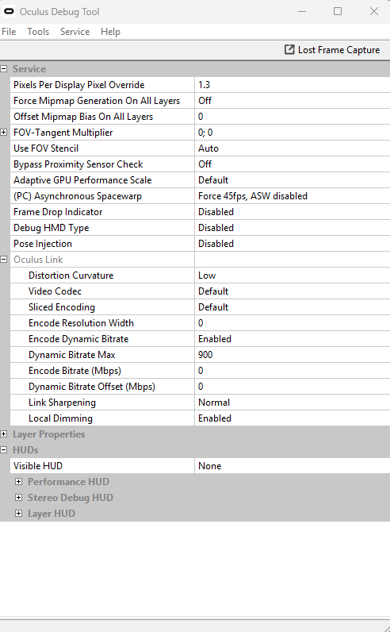390x632 pixels.
Task: Select the Encode Dynamic Bitrate Enabled value
Action: coord(292,339)
